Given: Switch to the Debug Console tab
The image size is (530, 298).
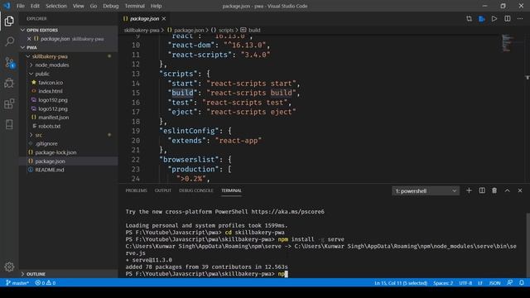Looking at the screenshot, I should [196, 190].
